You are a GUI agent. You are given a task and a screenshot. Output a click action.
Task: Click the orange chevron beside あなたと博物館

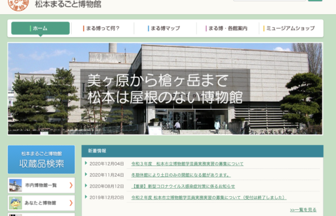(71, 203)
